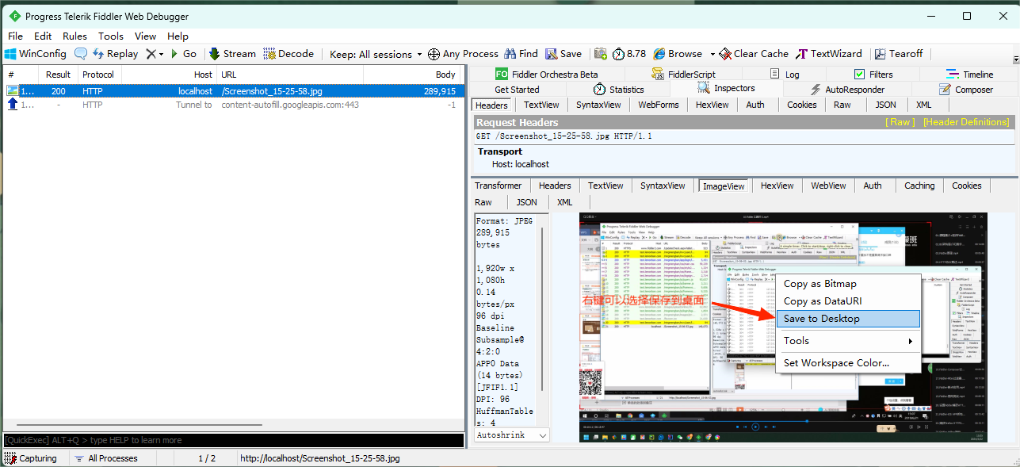1020x467 pixels.
Task: Open the Filters tab
Action: pos(873,75)
